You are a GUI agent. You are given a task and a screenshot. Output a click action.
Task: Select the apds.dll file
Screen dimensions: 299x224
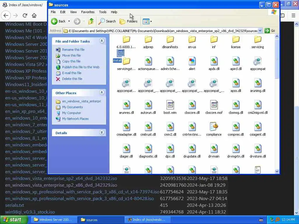pos(214,64)
